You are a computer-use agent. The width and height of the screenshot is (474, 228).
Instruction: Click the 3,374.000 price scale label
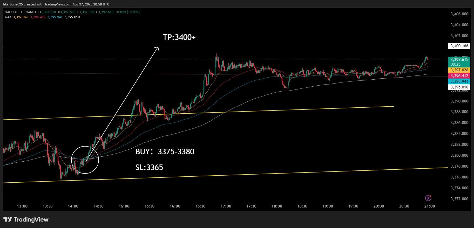[459, 188]
